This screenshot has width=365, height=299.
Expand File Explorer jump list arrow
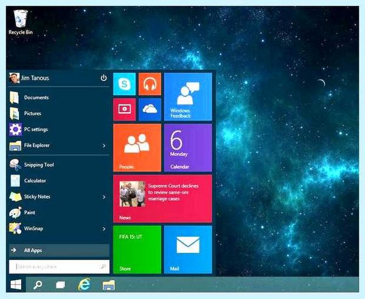(104, 146)
